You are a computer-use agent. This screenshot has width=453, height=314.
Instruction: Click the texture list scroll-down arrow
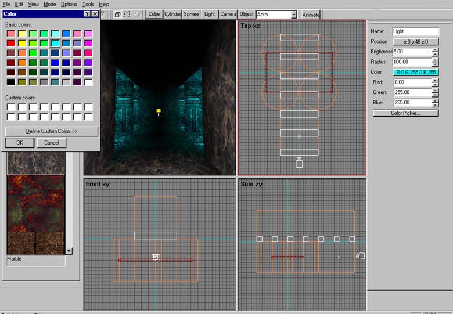click(x=69, y=251)
